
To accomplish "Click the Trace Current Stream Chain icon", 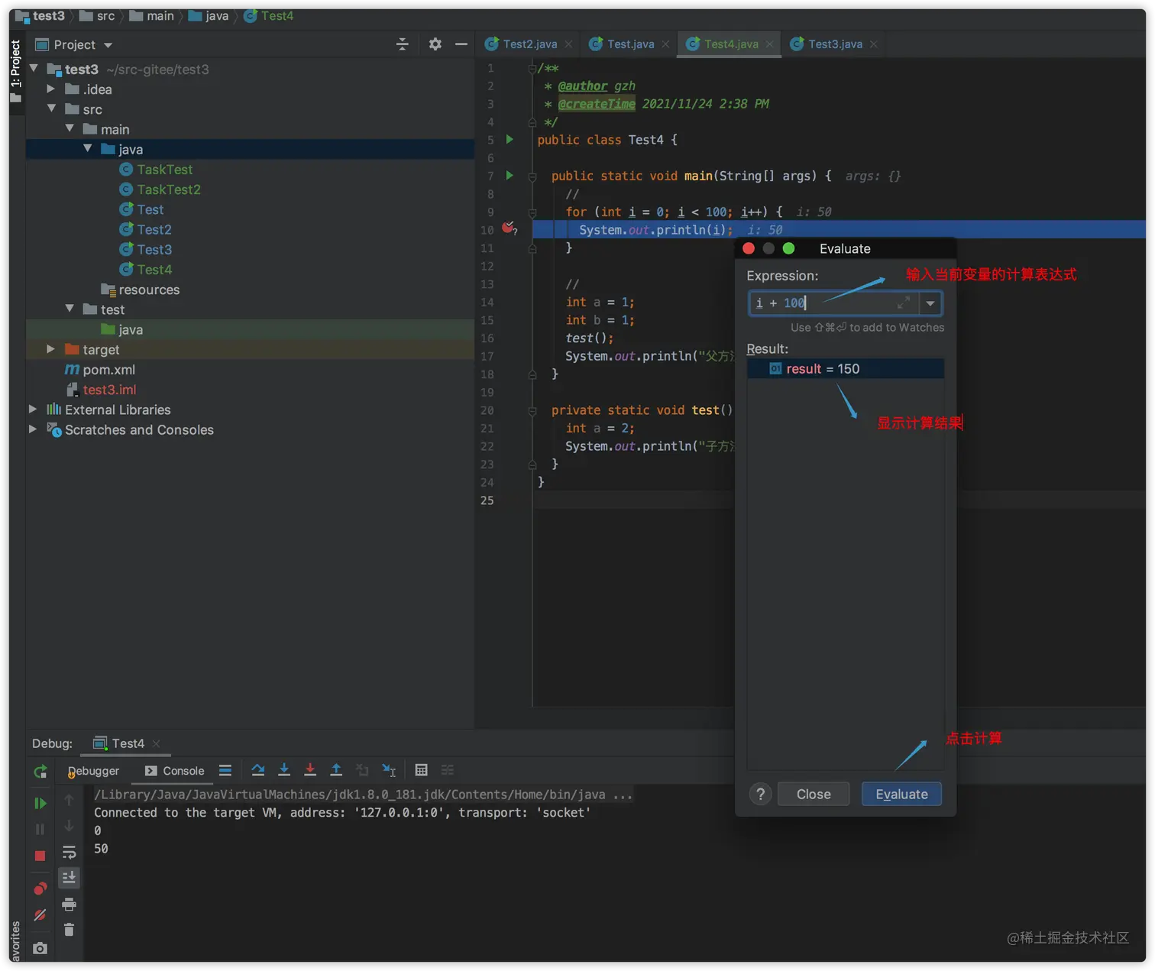I will point(448,770).
